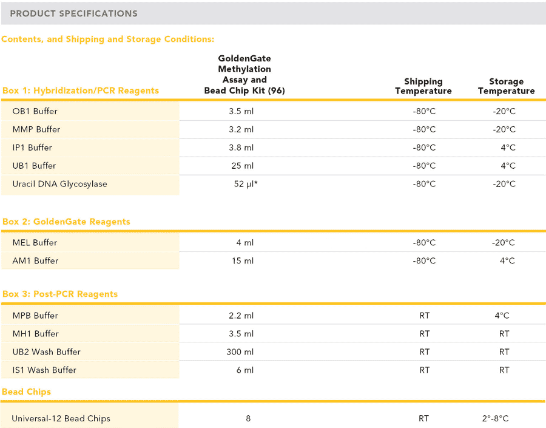Click OB1 Buffer's -80°C shipping temperature

(424, 111)
